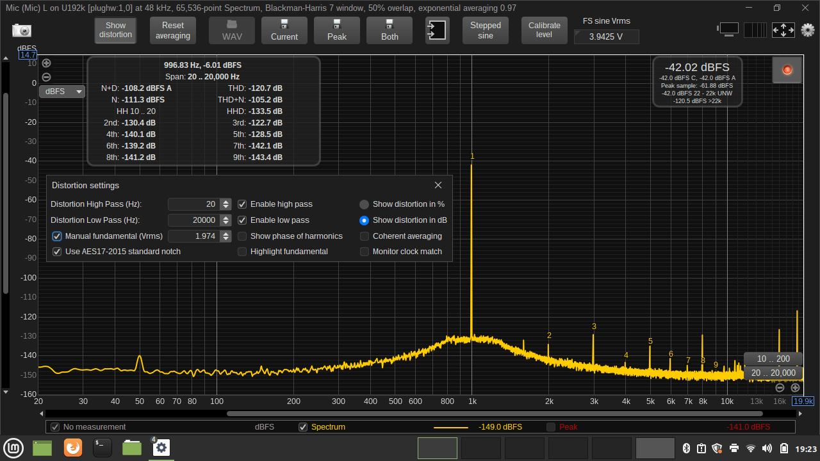Zoom in horizontal axis plus icon
This screenshot has height=461, width=820.
[795, 387]
